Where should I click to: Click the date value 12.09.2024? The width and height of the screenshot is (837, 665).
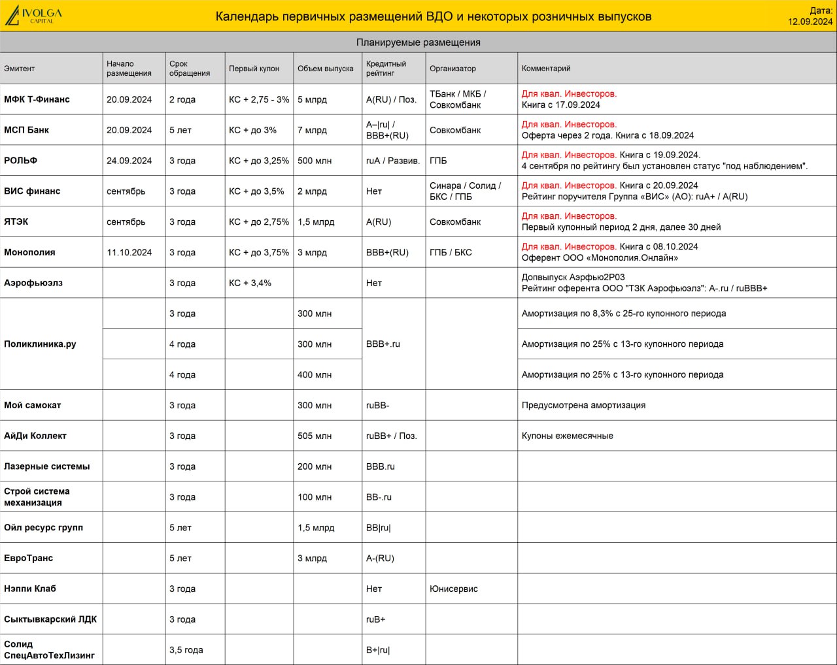click(810, 22)
